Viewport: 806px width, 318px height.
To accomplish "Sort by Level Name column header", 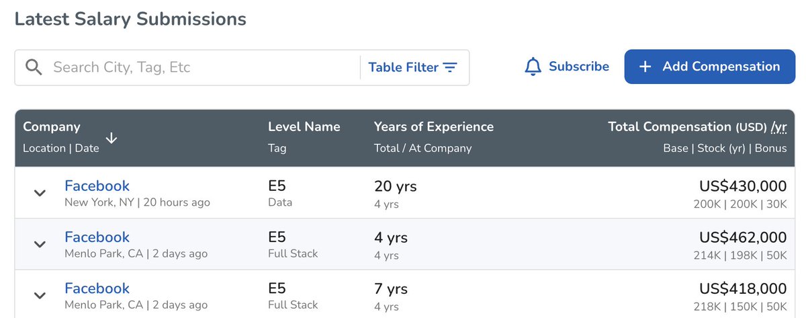I will point(304,126).
